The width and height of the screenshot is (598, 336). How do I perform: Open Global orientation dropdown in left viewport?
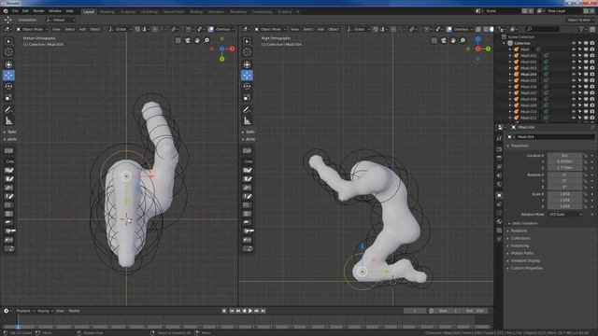click(x=120, y=29)
